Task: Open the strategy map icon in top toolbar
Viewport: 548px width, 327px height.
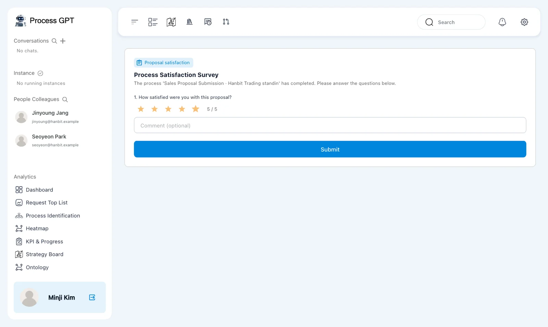Action: [x=171, y=22]
